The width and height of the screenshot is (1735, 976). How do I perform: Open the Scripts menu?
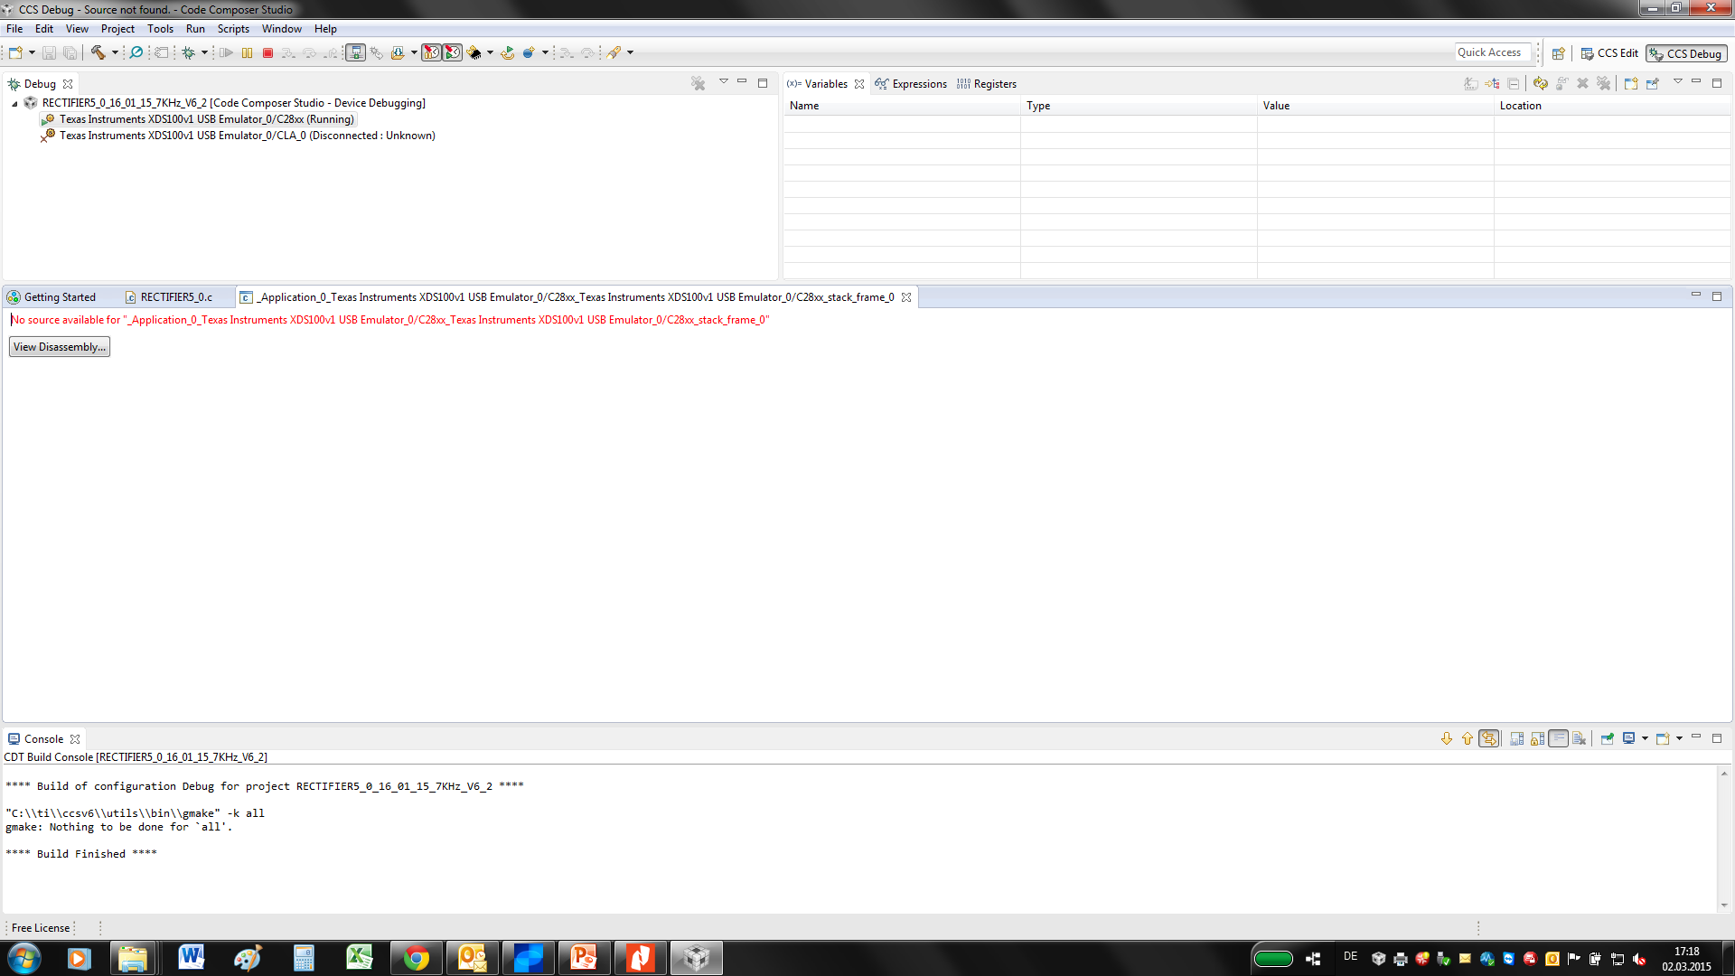click(x=232, y=29)
